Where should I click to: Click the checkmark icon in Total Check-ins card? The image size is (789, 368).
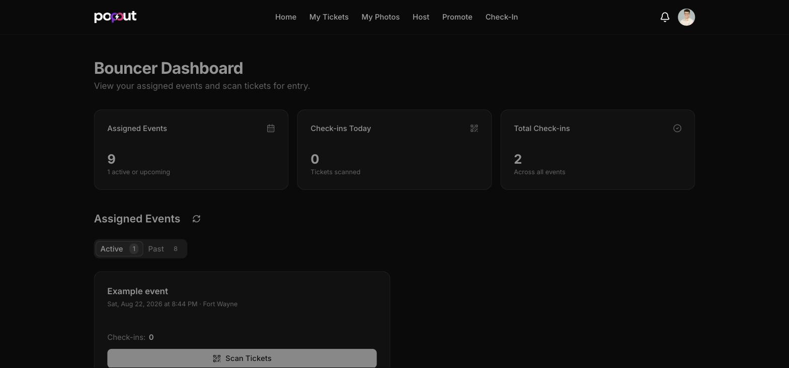[677, 129]
